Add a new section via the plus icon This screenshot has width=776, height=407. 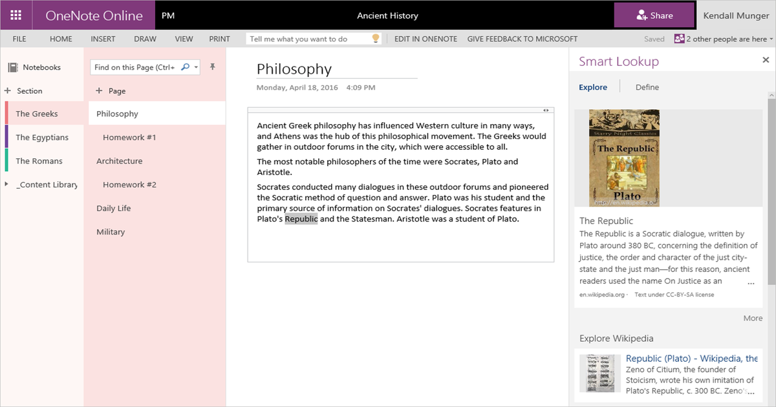[8, 90]
